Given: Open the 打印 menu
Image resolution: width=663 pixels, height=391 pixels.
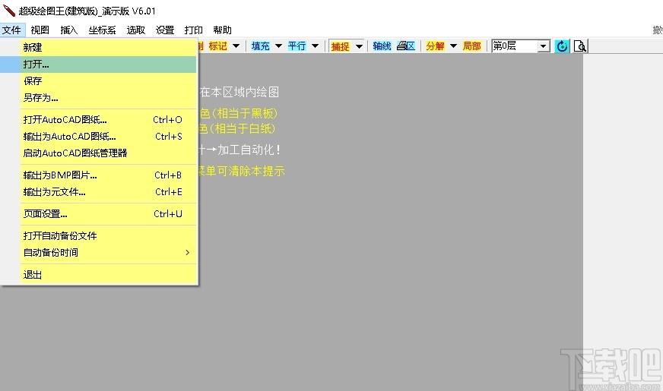Looking at the screenshot, I should tap(193, 30).
